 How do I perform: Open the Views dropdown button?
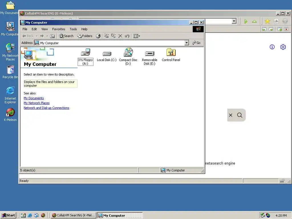pyautogui.click(x=137, y=36)
